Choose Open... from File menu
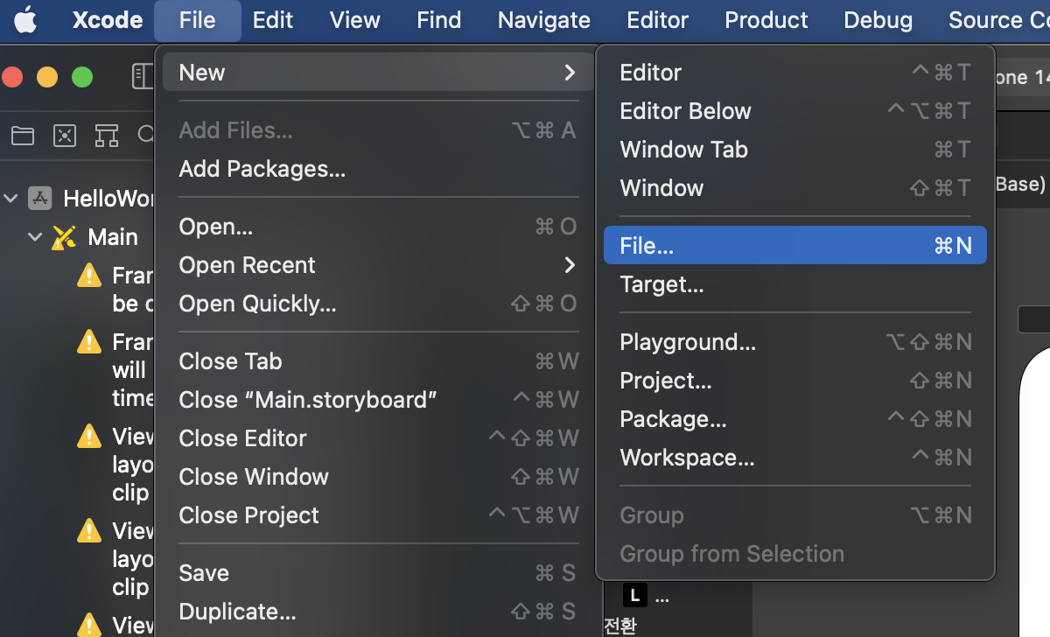 point(379,227)
